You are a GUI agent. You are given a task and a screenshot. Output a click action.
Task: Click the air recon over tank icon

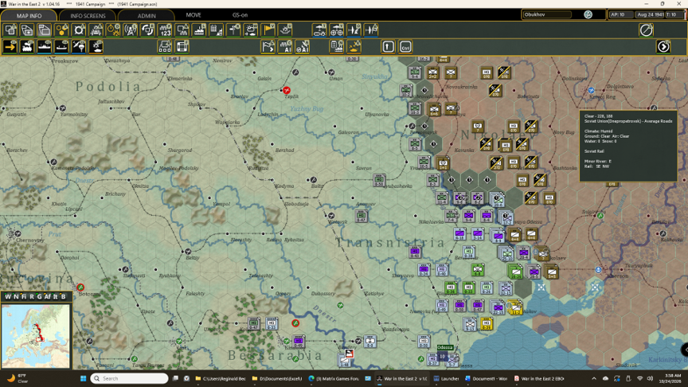tap(319, 29)
